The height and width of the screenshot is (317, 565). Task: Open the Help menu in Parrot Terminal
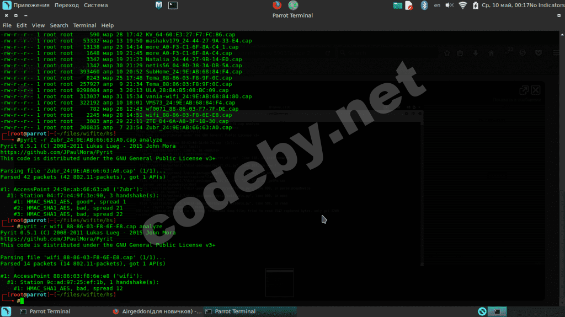[x=108, y=25]
